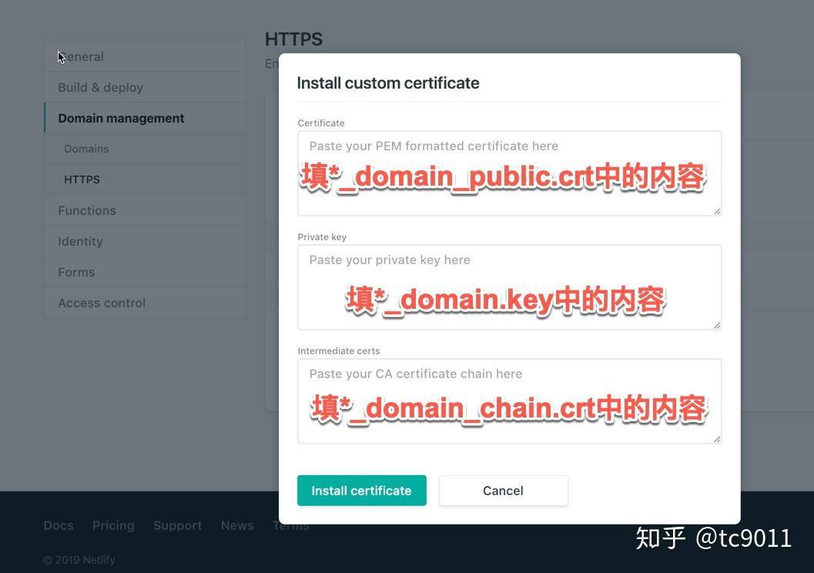
Task: Click the Terms footer link
Action: point(290,525)
